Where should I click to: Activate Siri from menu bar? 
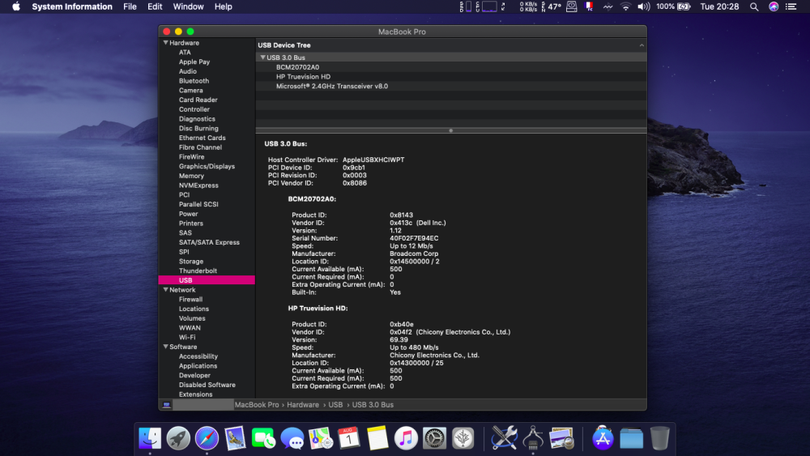click(x=774, y=6)
